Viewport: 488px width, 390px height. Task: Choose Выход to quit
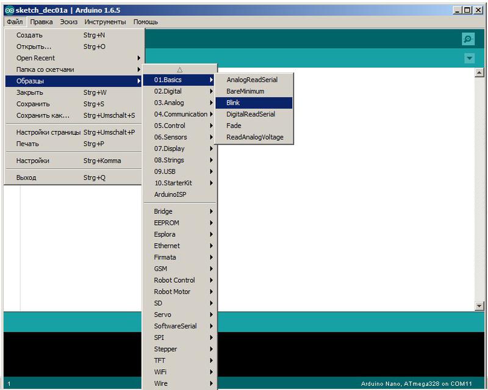(73, 177)
